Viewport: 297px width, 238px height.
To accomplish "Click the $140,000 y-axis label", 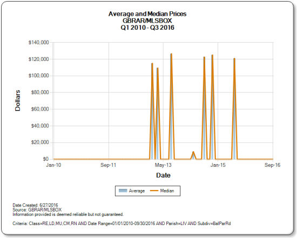I will point(39,43).
